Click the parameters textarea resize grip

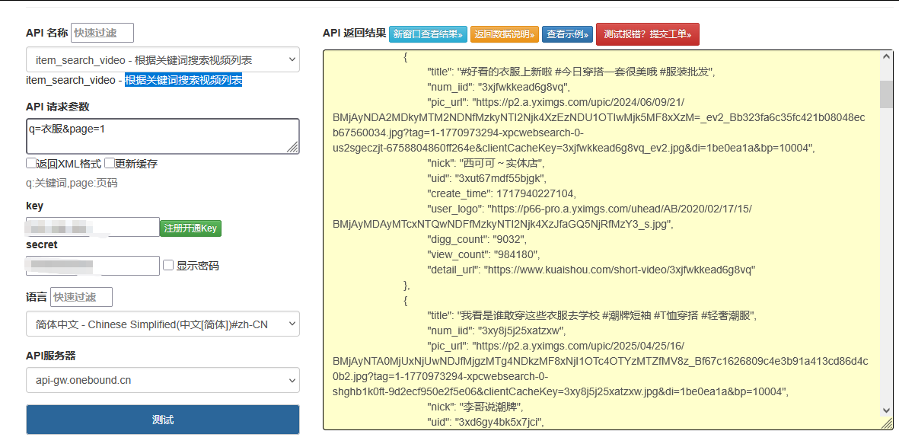click(x=292, y=148)
